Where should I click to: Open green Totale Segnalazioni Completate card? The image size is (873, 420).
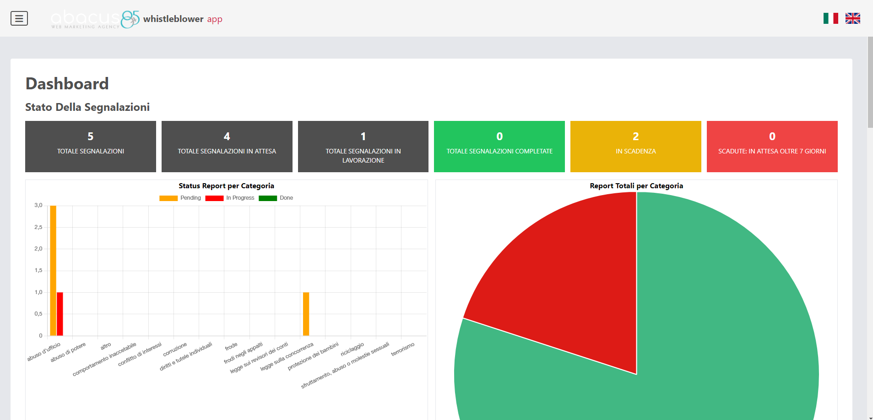pyautogui.click(x=499, y=147)
